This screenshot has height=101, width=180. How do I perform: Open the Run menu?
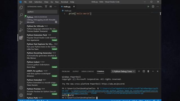click(57, 2)
